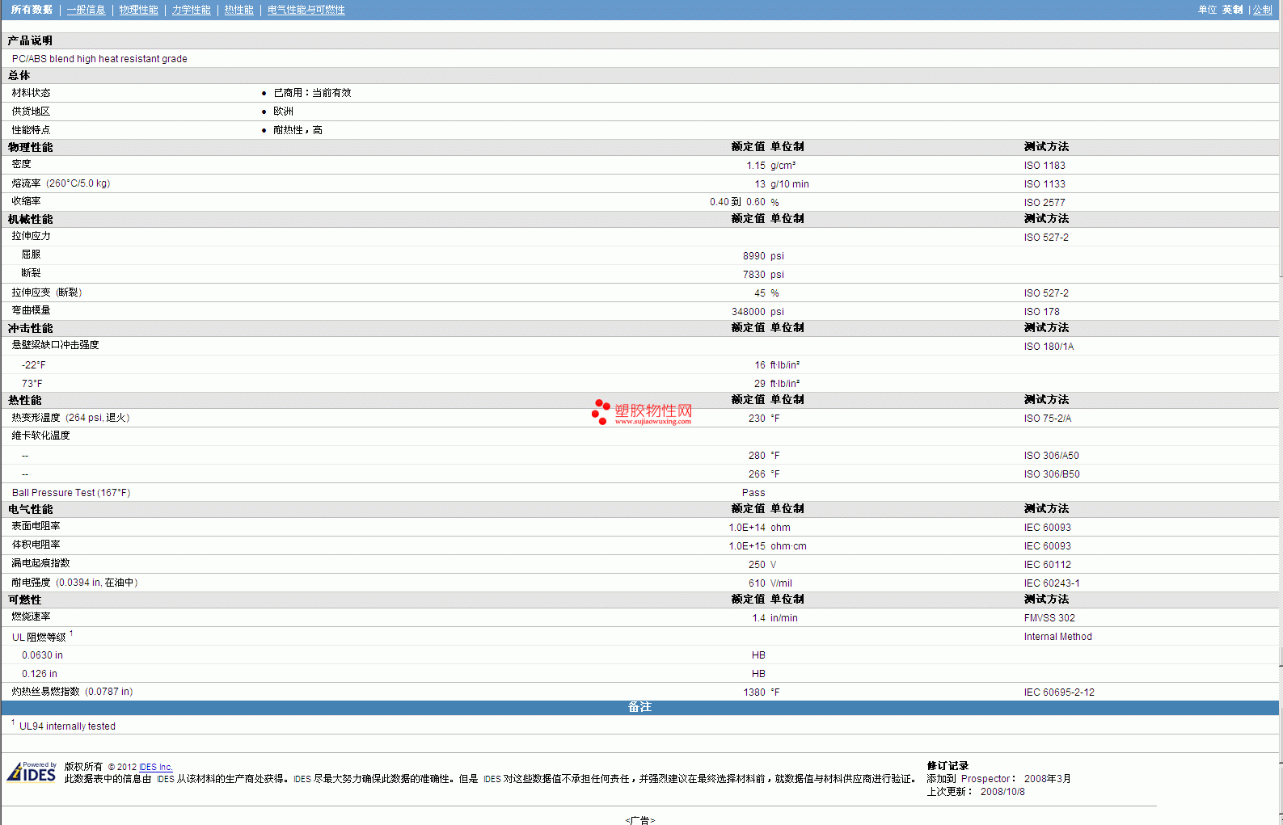This screenshot has height=825, width=1283.
Task: Select the text 'Internal Method'
Action: 1057,637
